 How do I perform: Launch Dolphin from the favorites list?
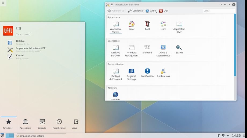(x=20, y=42)
